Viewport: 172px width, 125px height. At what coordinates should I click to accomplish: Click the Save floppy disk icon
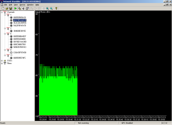click(11, 8)
